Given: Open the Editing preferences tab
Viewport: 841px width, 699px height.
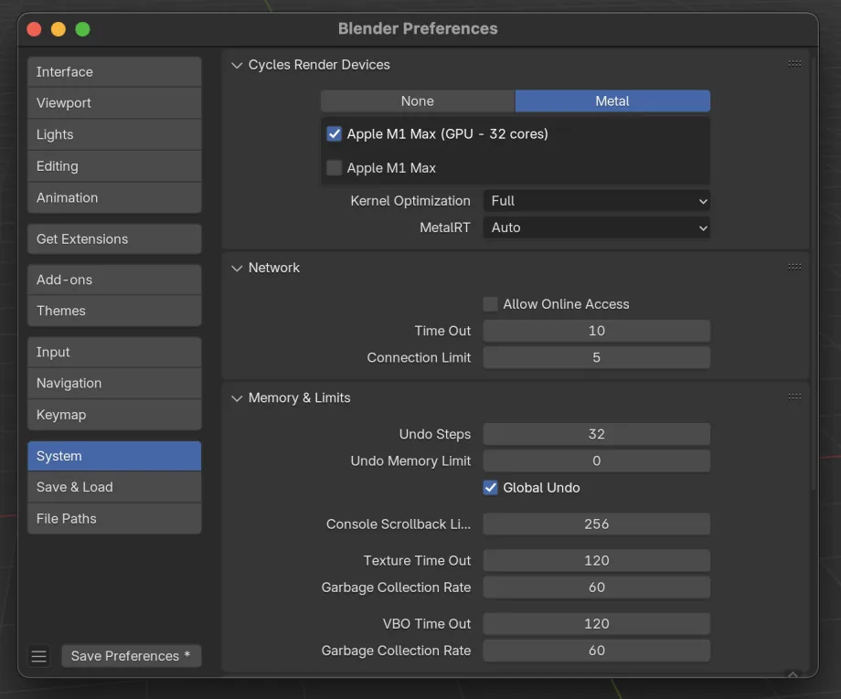Looking at the screenshot, I should (x=114, y=166).
